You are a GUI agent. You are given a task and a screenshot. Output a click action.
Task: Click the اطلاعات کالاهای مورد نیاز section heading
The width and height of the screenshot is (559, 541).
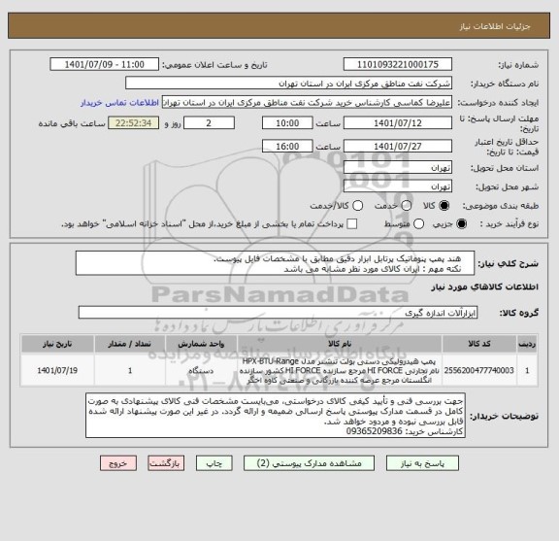click(x=485, y=287)
